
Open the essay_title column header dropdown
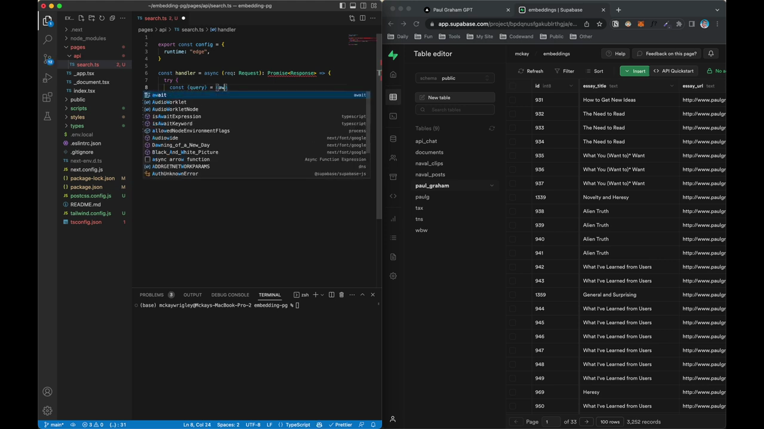671,86
